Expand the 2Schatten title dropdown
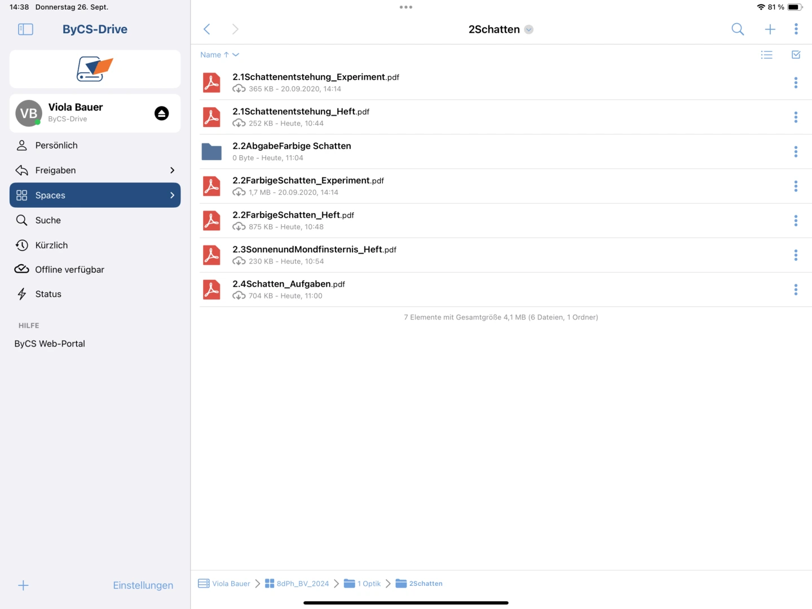This screenshot has width=812, height=609. (x=529, y=30)
